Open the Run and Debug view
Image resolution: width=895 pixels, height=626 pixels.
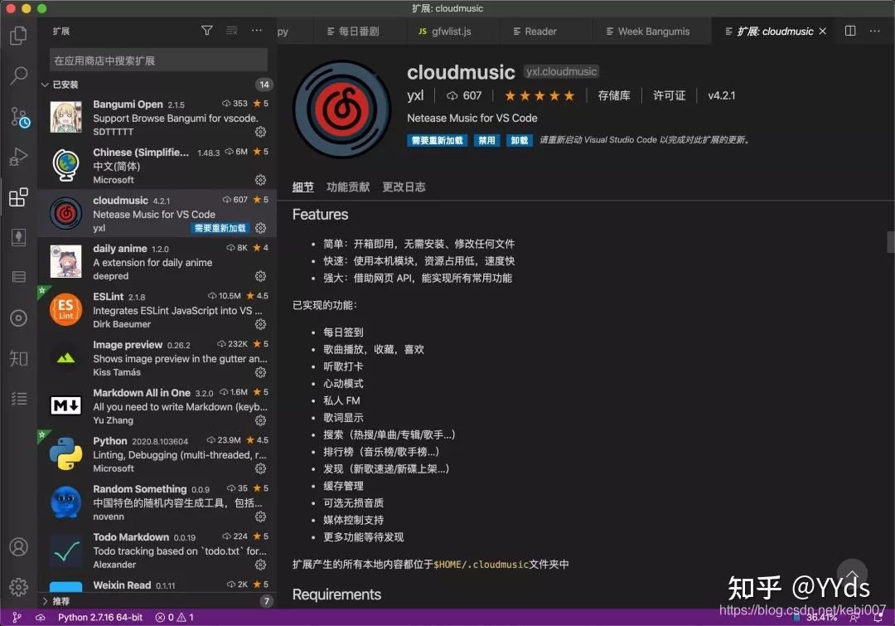pos(19,157)
